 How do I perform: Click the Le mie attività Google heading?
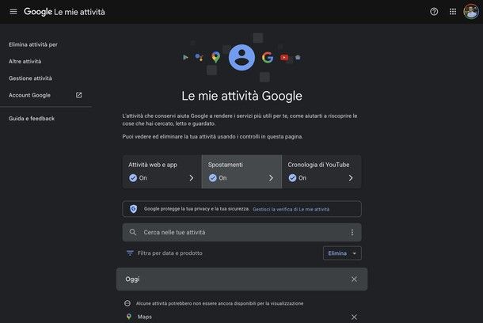241,96
